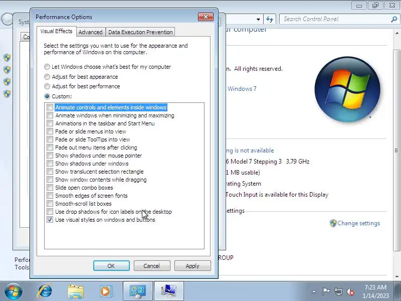Select the Custom radio option

47,96
